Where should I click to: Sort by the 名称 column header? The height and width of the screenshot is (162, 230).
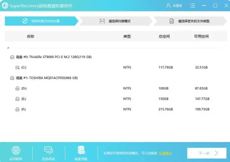[x=30, y=36]
